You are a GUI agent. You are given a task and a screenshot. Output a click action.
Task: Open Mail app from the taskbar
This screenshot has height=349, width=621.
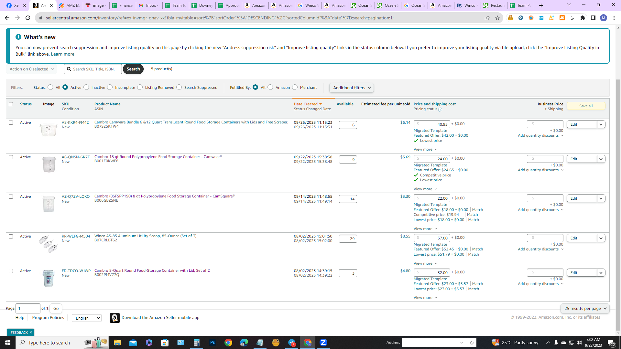pos(133,343)
